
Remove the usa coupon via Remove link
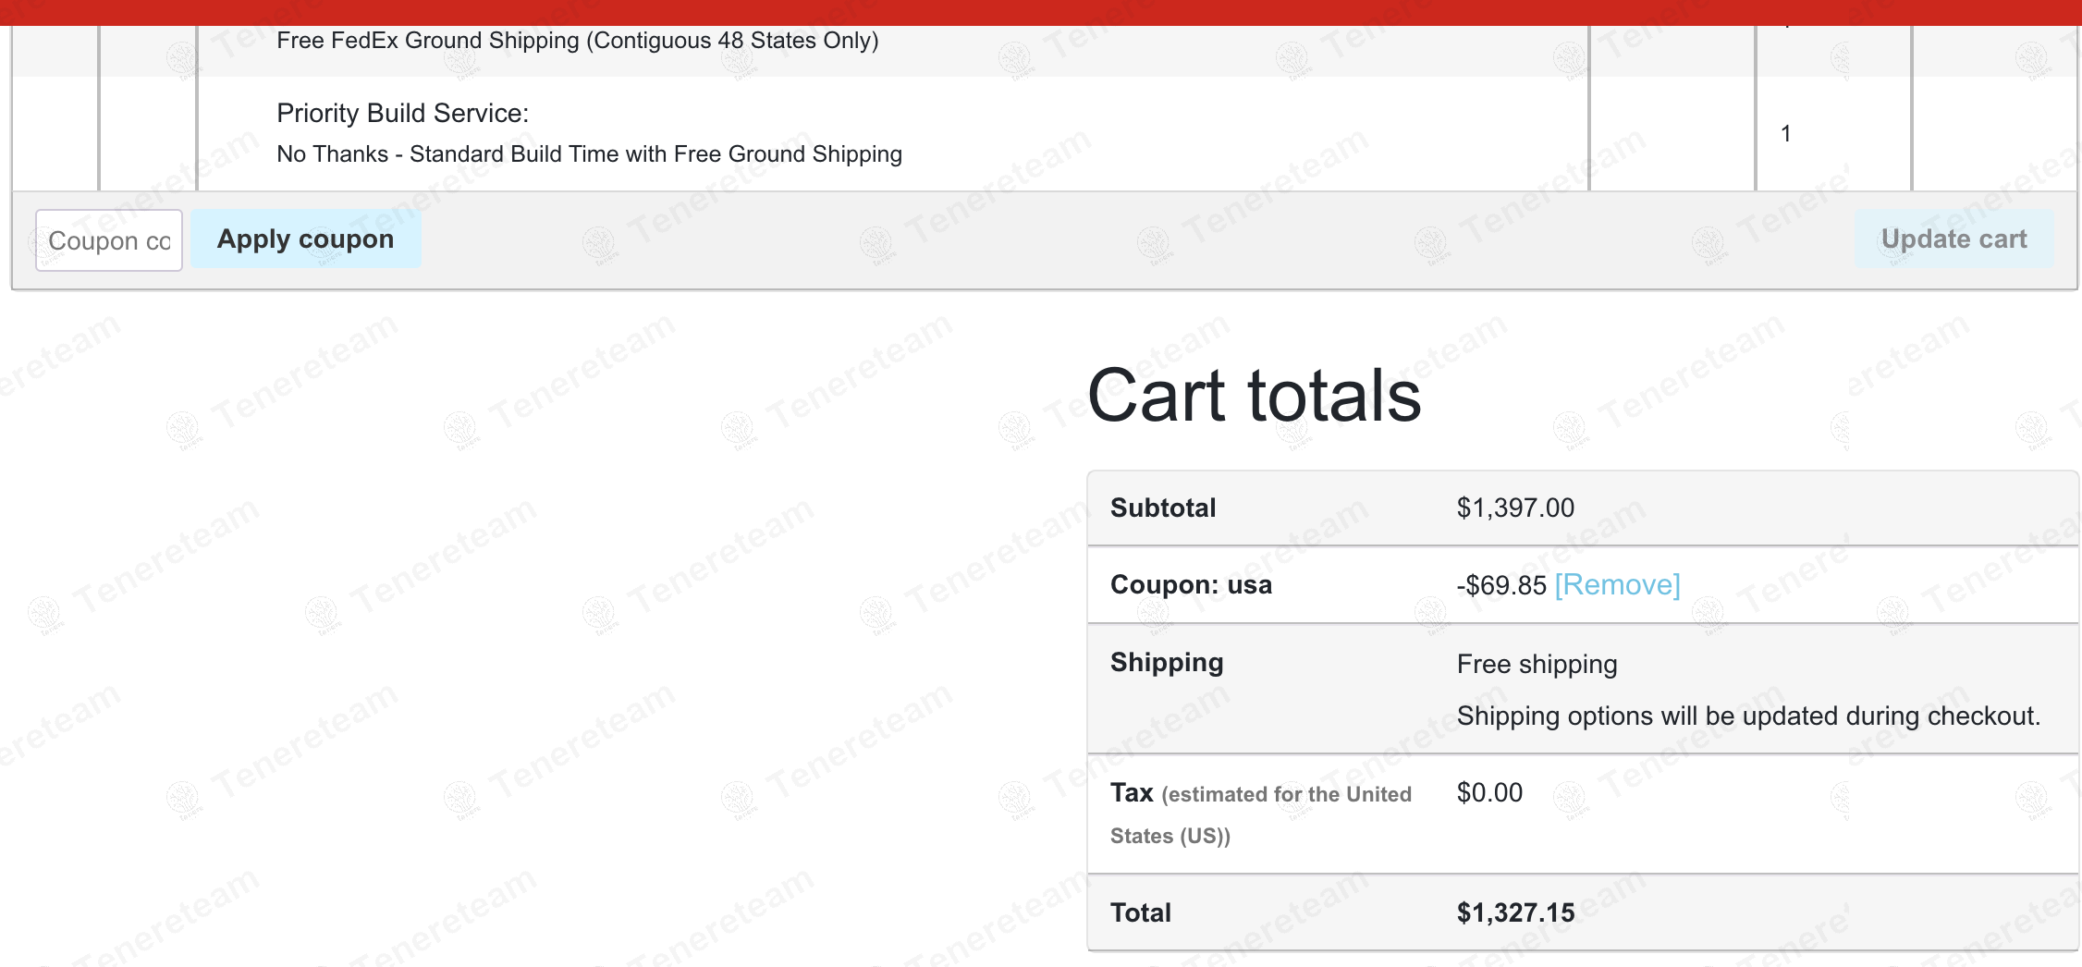pyautogui.click(x=1617, y=585)
